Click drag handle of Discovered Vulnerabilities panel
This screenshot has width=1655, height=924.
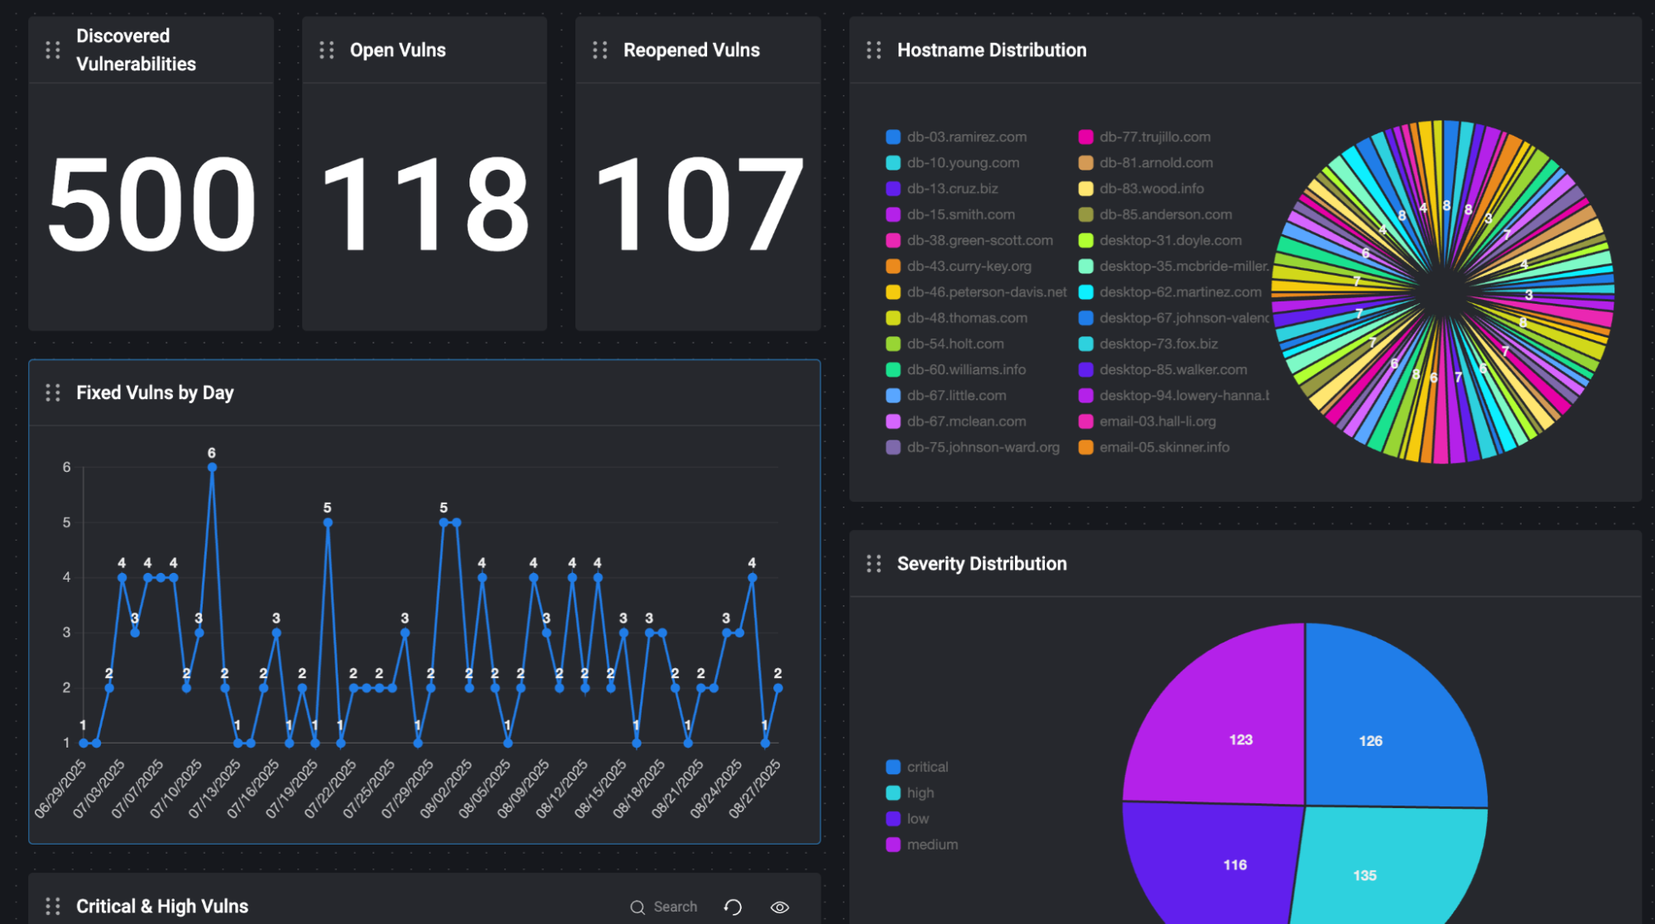click(53, 51)
